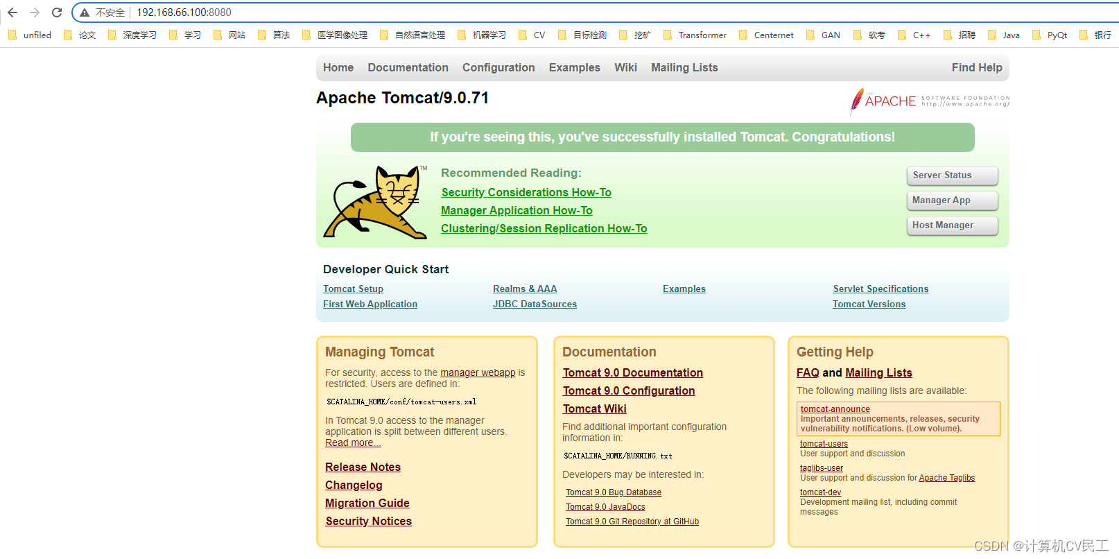Open the Centernet bookmarks folder
Screen dimensions: 1119x559
766,35
